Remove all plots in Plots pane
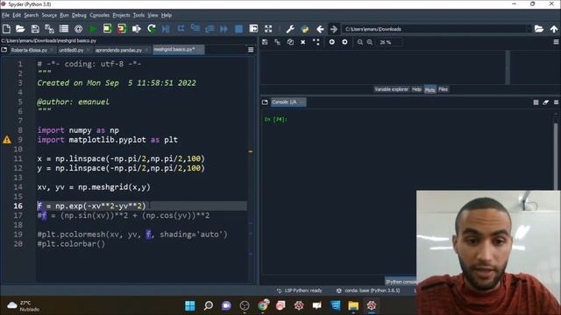The width and height of the screenshot is (561, 315). [316, 42]
